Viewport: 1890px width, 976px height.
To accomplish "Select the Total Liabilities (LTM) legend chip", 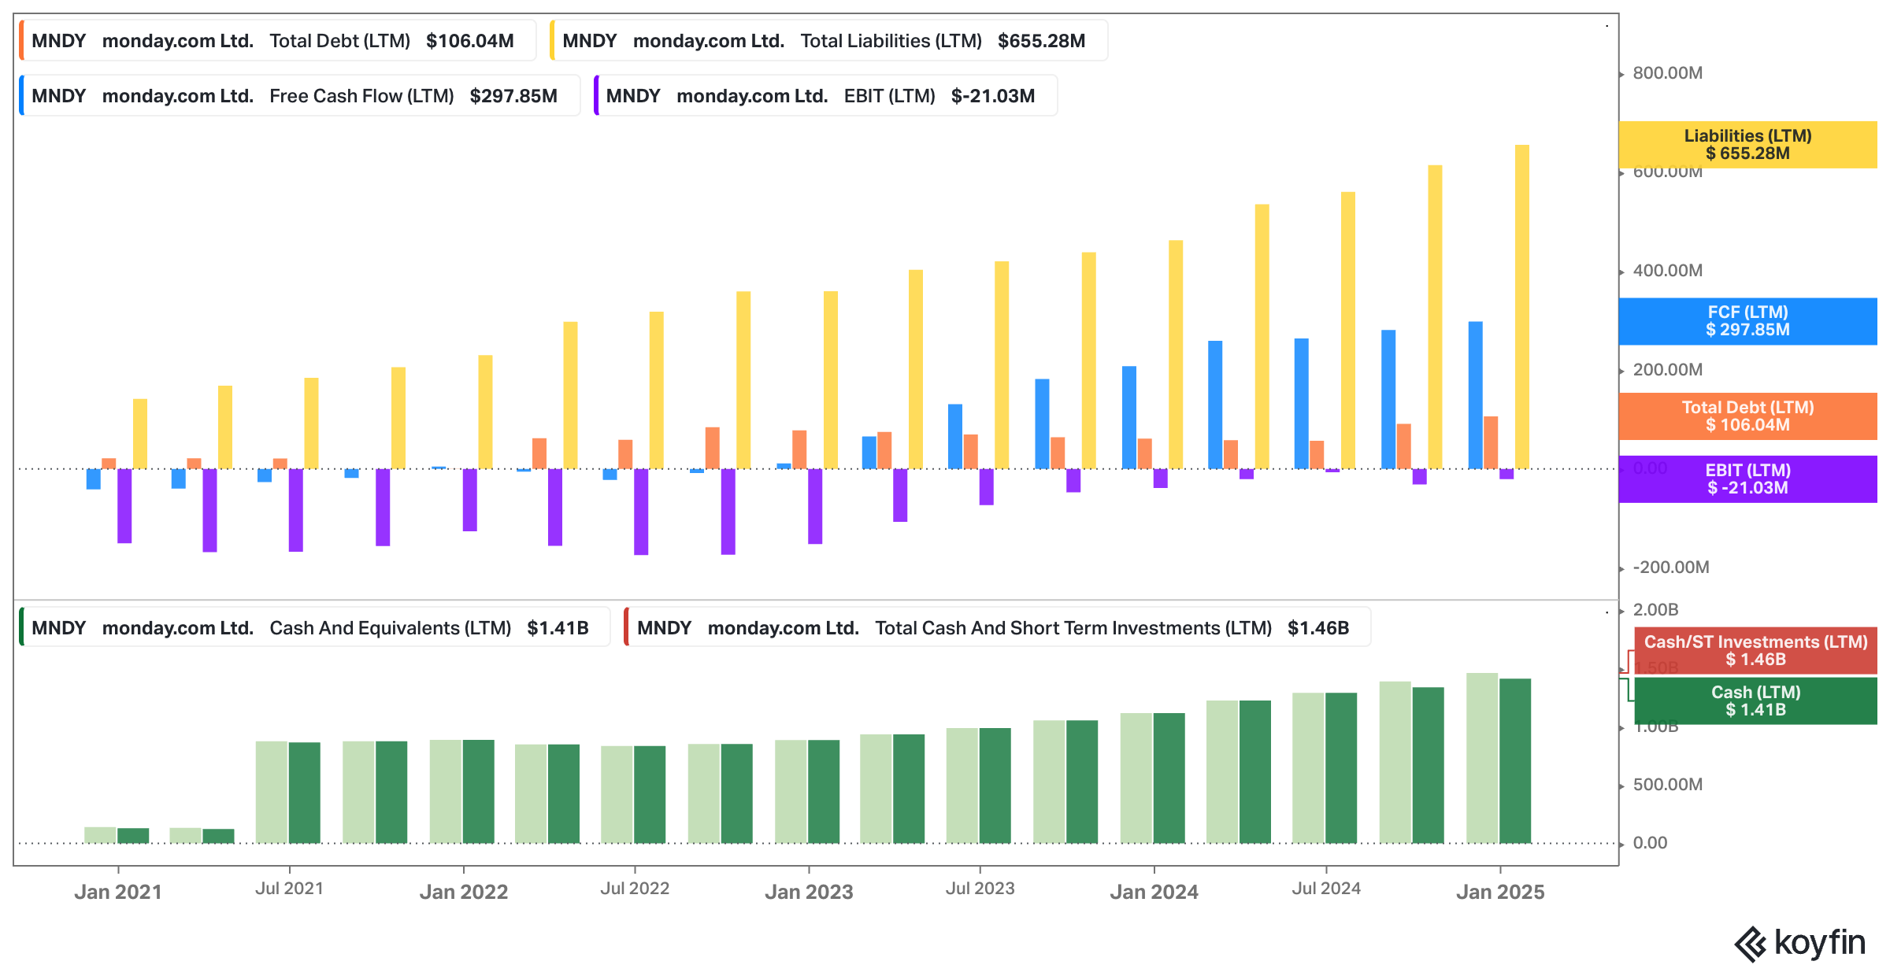I will pos(828,41).
